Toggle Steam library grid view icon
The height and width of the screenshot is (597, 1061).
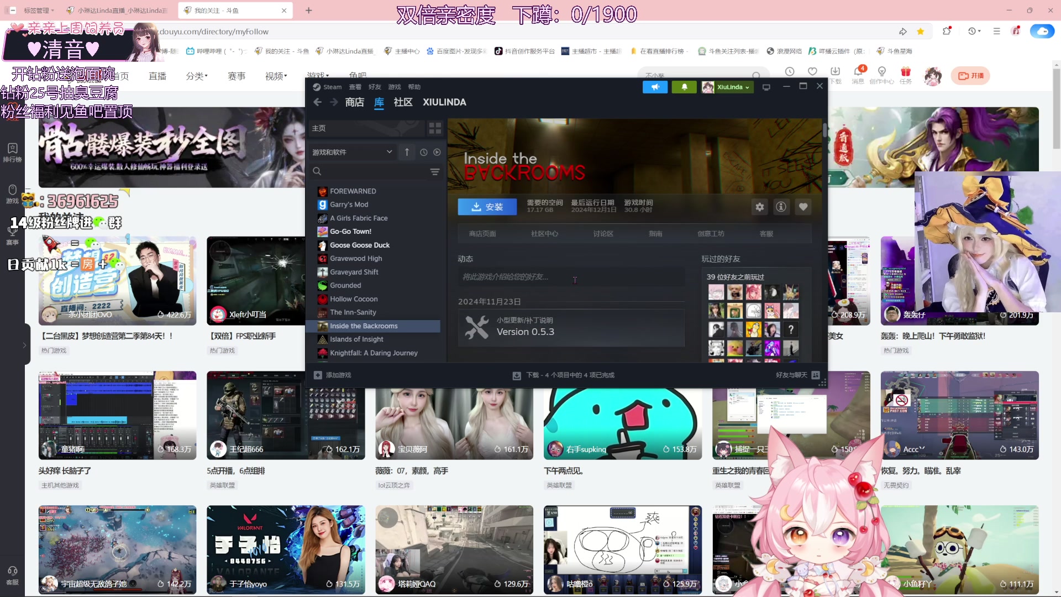[435, 128]
